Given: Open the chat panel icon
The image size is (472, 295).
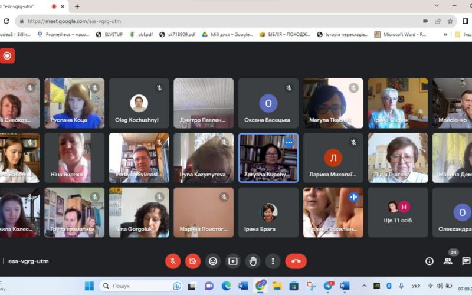Looking at the screenshot, I should tap(466, 261).
